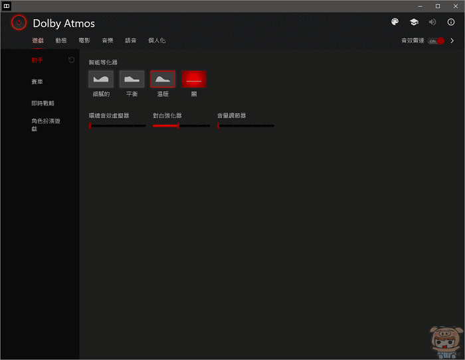This screenshot has width=465, height=360.
Task: Select the 賽車 game profile
Action: click(x=37, y=82)
